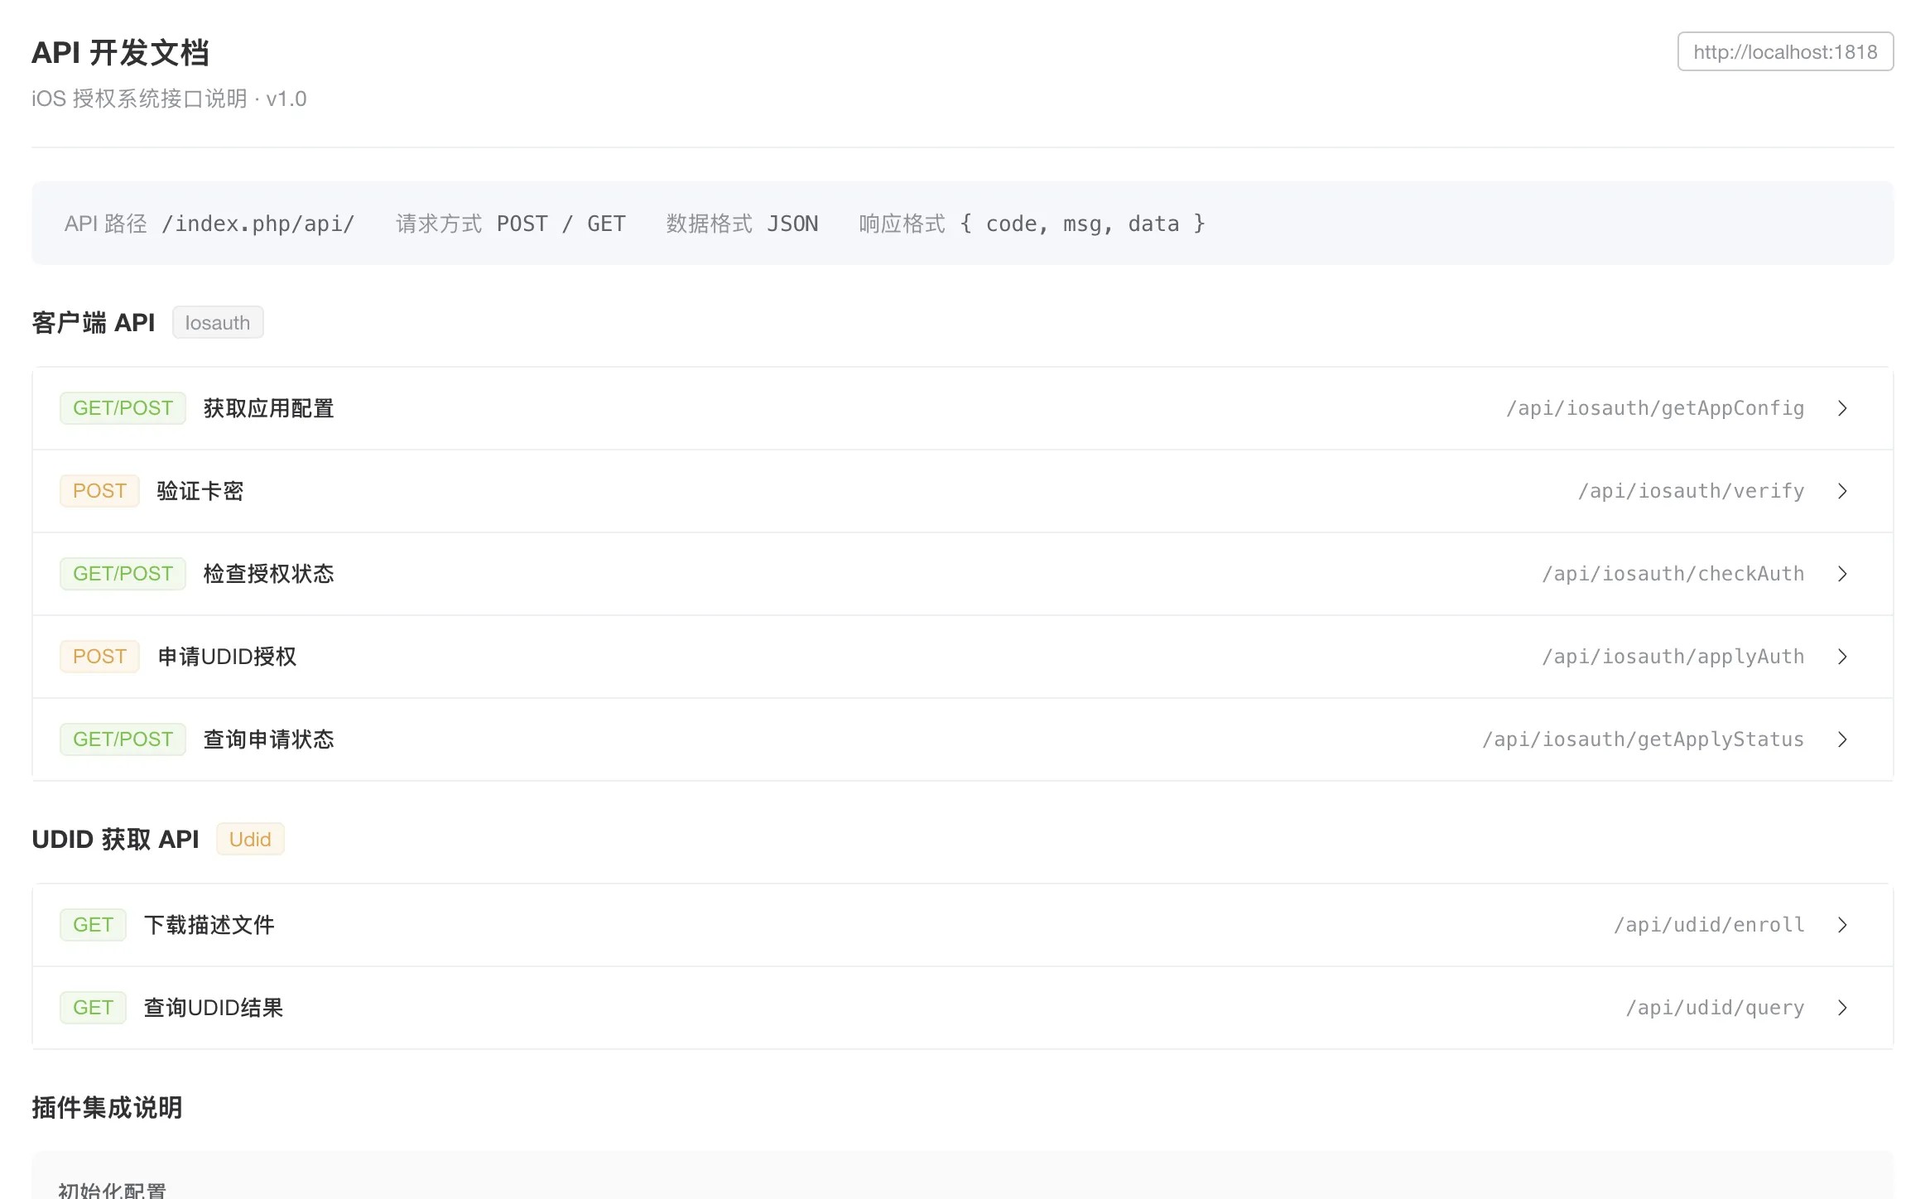Expand the udid query row chevron

tap(1842, 1008)
